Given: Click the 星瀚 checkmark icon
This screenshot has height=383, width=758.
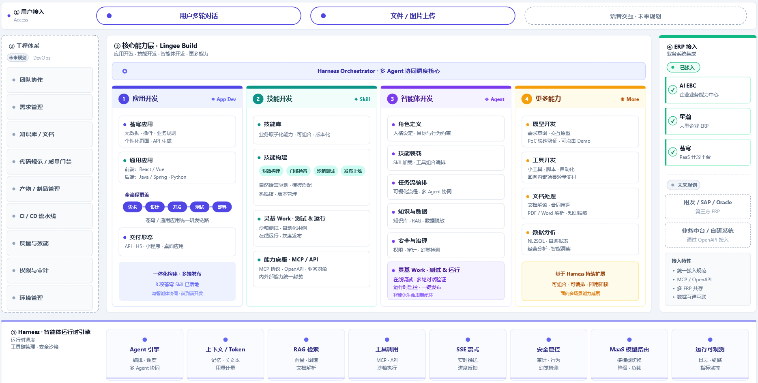Looking at the screenshot, I should point(673,121).
